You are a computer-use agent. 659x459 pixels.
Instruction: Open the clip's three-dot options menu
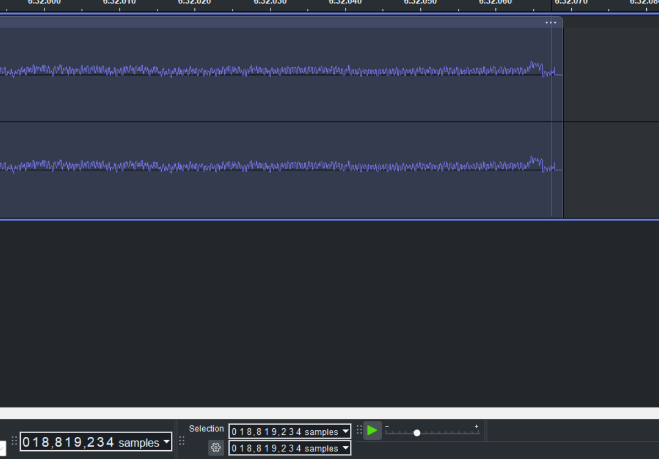[550, 23]
